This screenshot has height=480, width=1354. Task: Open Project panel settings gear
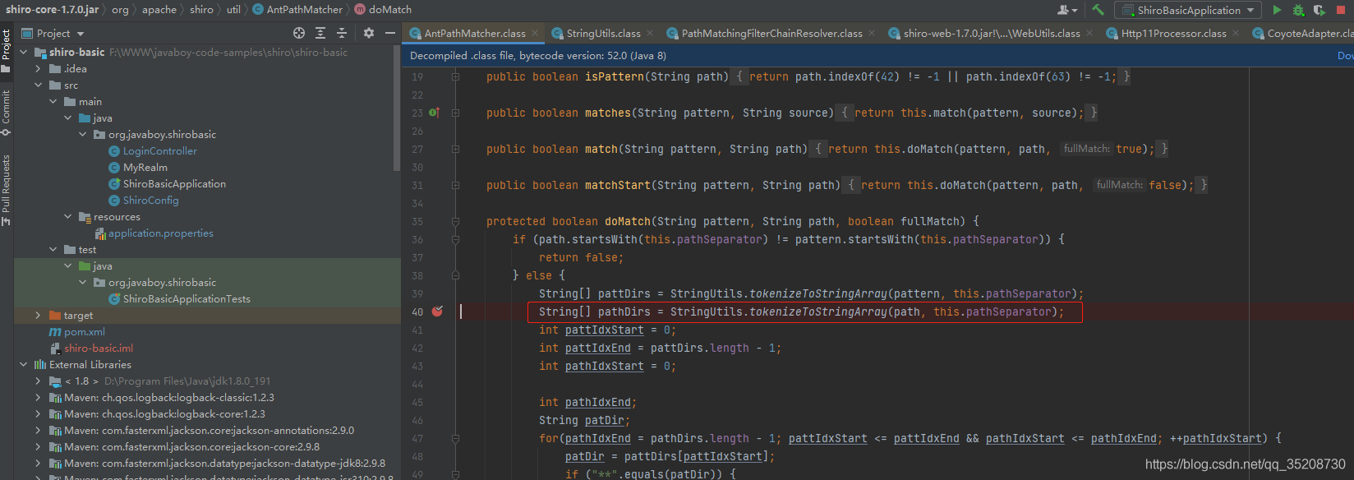pyautogui.click(x=369, y=33)
